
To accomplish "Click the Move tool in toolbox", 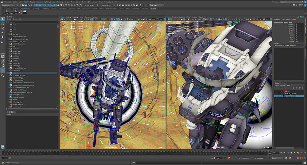I will (2, 32).
